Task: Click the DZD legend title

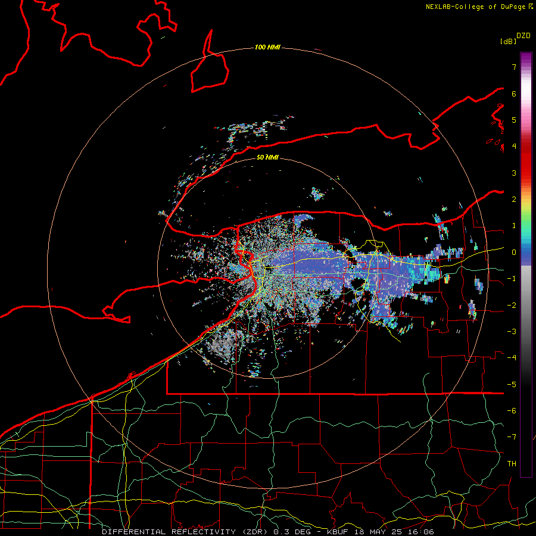Action: (523, 36)
